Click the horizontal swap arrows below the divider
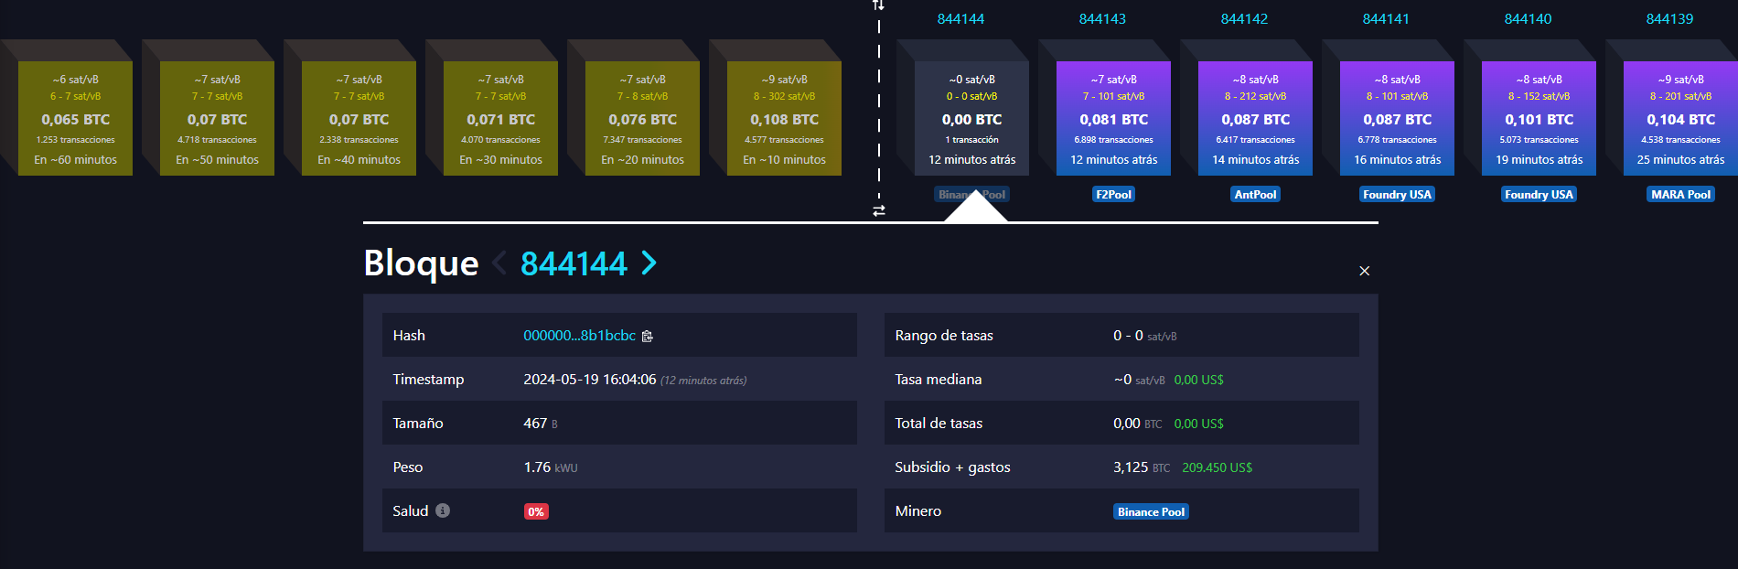1738x569 pixels. [x=879, y=210]
